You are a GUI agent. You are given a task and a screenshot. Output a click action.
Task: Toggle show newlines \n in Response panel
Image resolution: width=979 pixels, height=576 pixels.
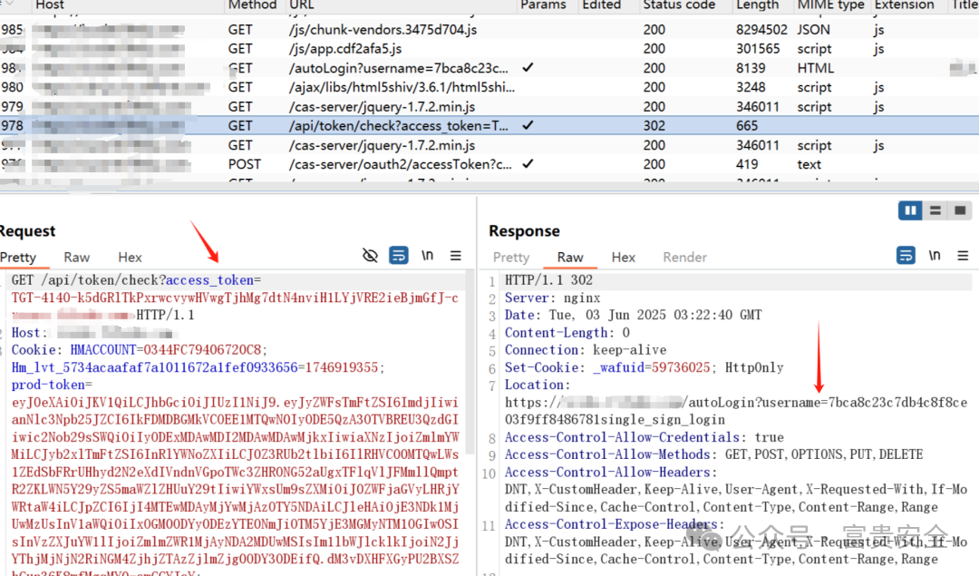click(935, 256)
